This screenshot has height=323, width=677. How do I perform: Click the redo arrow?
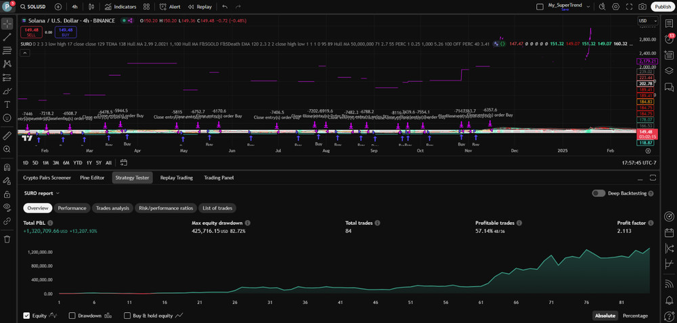pos(238,7)
